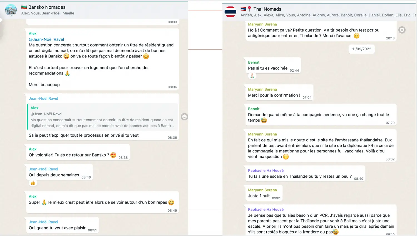Select message 'Merci pour la confirmation !'

pyautogui.click(x=279, y=92)
